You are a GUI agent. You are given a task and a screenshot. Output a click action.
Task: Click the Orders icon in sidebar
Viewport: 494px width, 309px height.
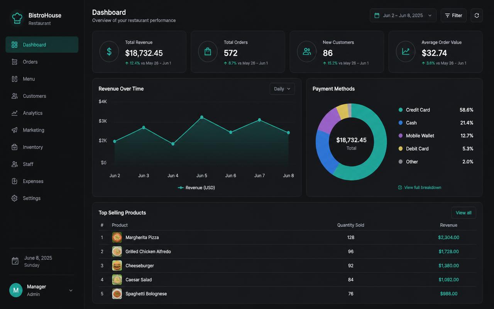15,62
